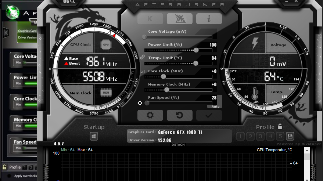Click the Memory Clock slider handle
323x181 pixels.
tap(167, 90)
